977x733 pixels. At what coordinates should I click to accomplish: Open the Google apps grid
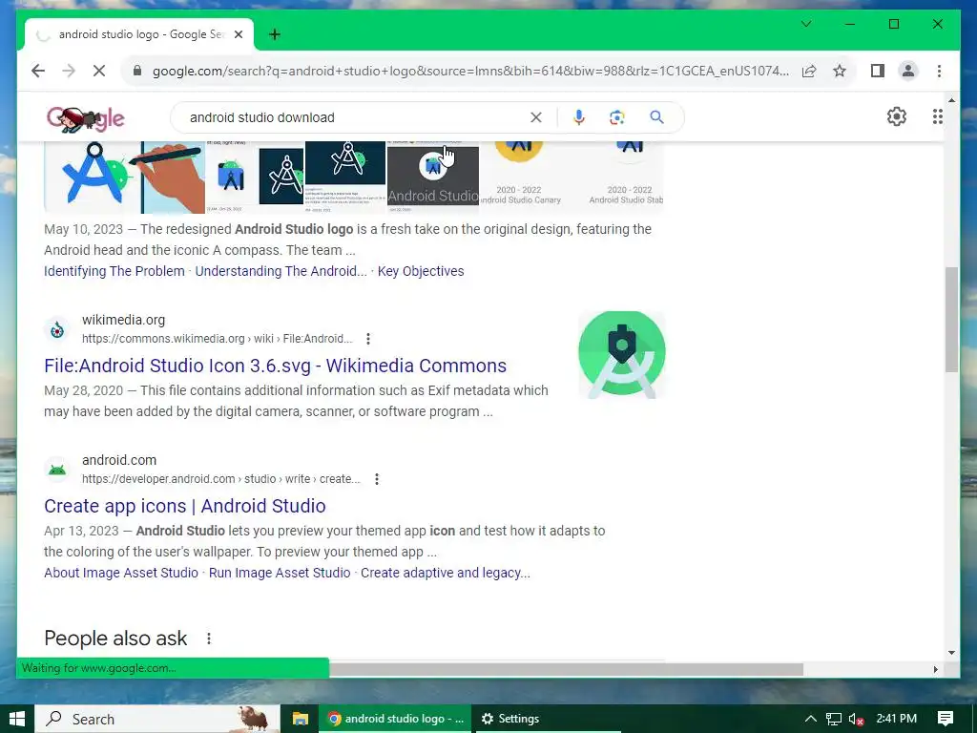(937, 116)
